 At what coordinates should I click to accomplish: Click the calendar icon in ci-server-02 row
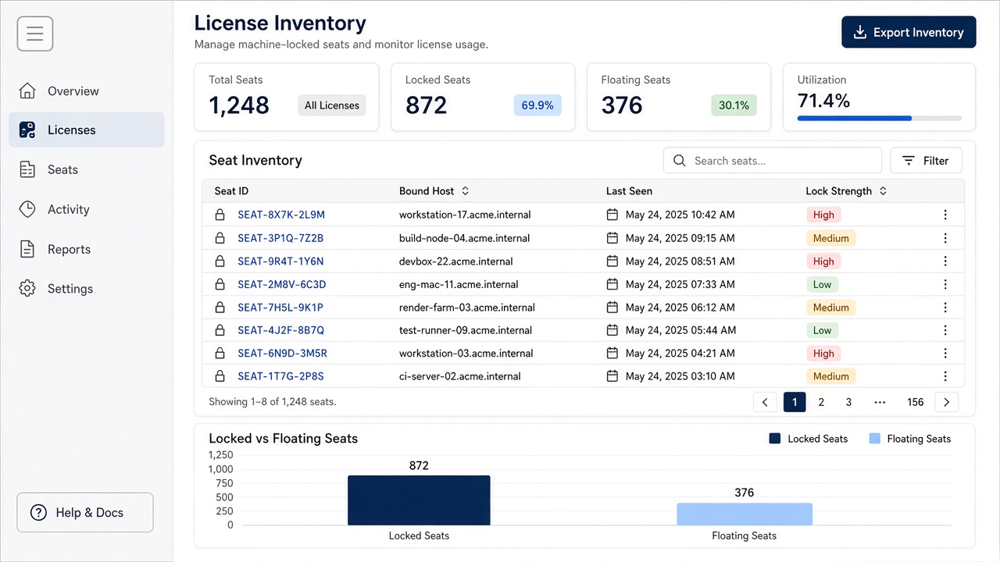(x=612, y=376)
